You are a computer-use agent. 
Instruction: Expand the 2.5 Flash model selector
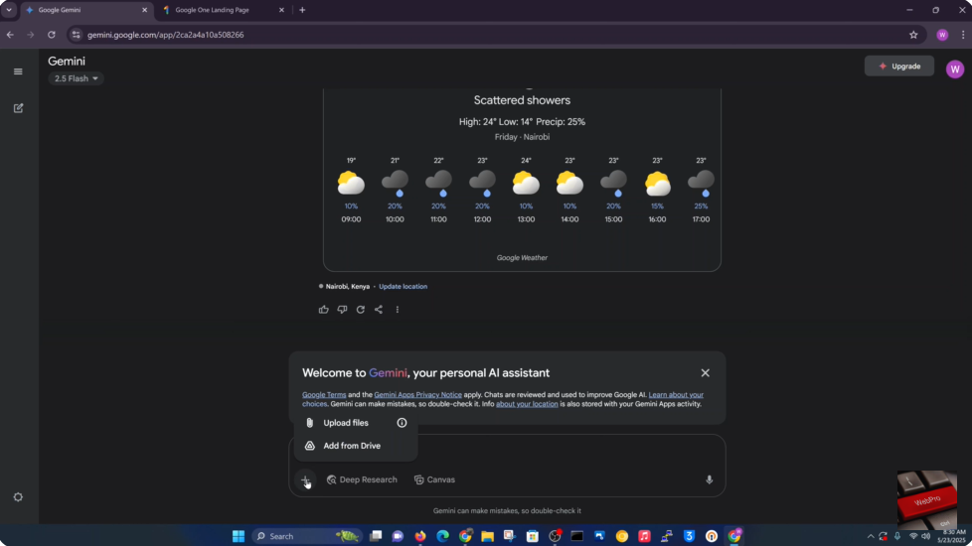(x=76, y=78)
